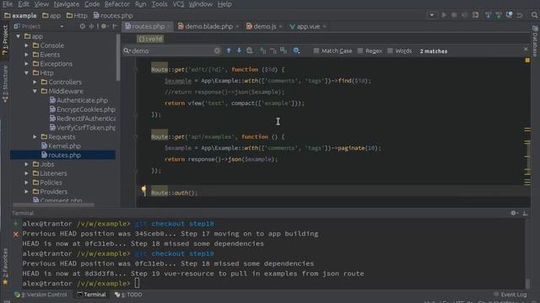540x303 pixels.
Task: Click Http breadcrumb in navigation bar
Action: 77,15
